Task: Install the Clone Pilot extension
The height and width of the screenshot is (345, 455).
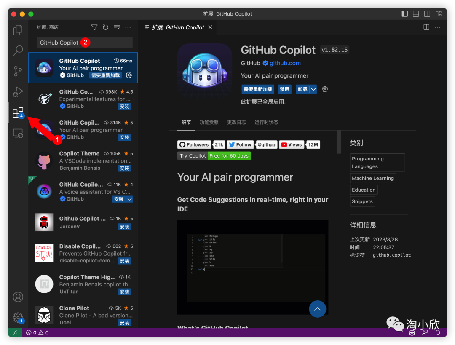Action: tap(124, 323)
